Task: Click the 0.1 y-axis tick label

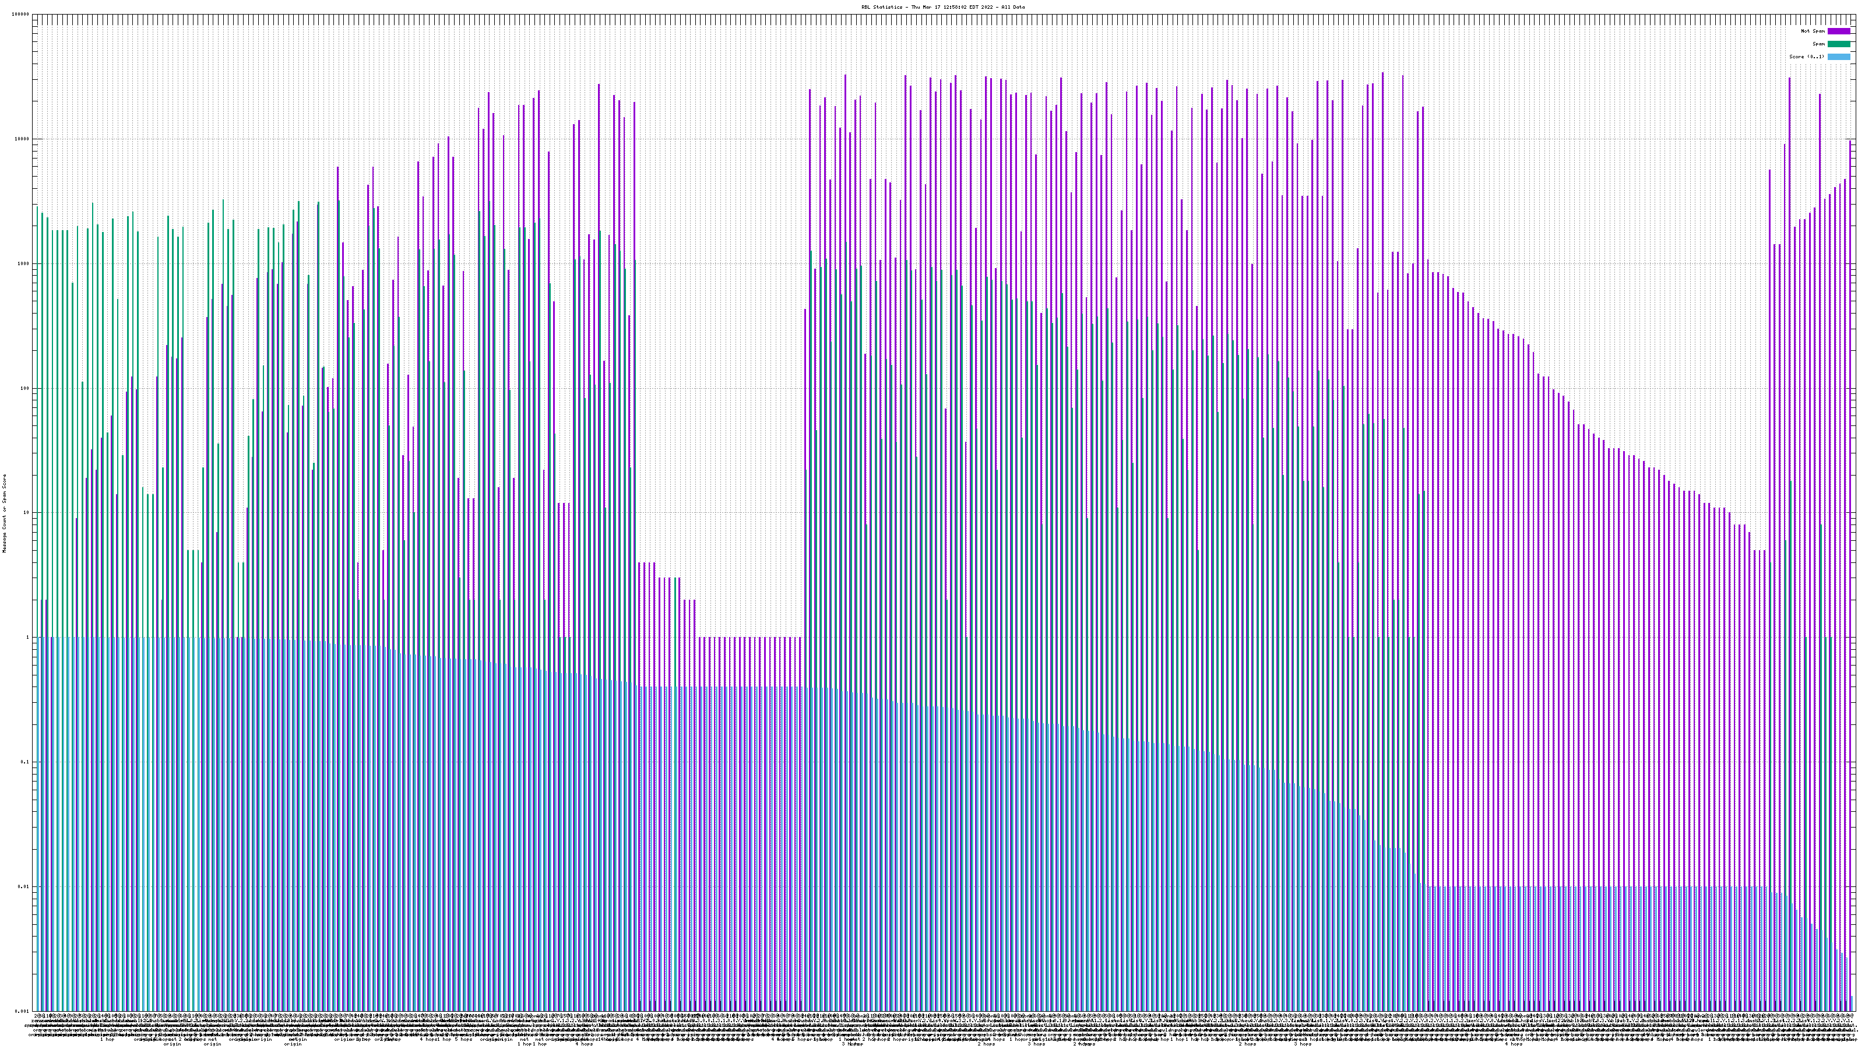Action: click(x=25, y=762)
